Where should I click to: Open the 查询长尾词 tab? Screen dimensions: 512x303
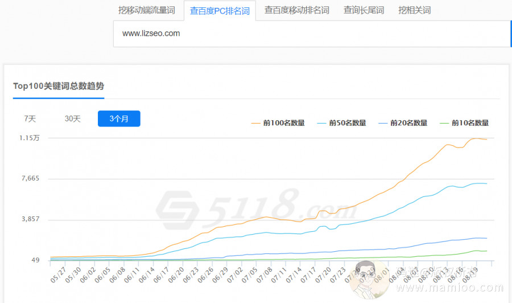[x=364, y=10]
